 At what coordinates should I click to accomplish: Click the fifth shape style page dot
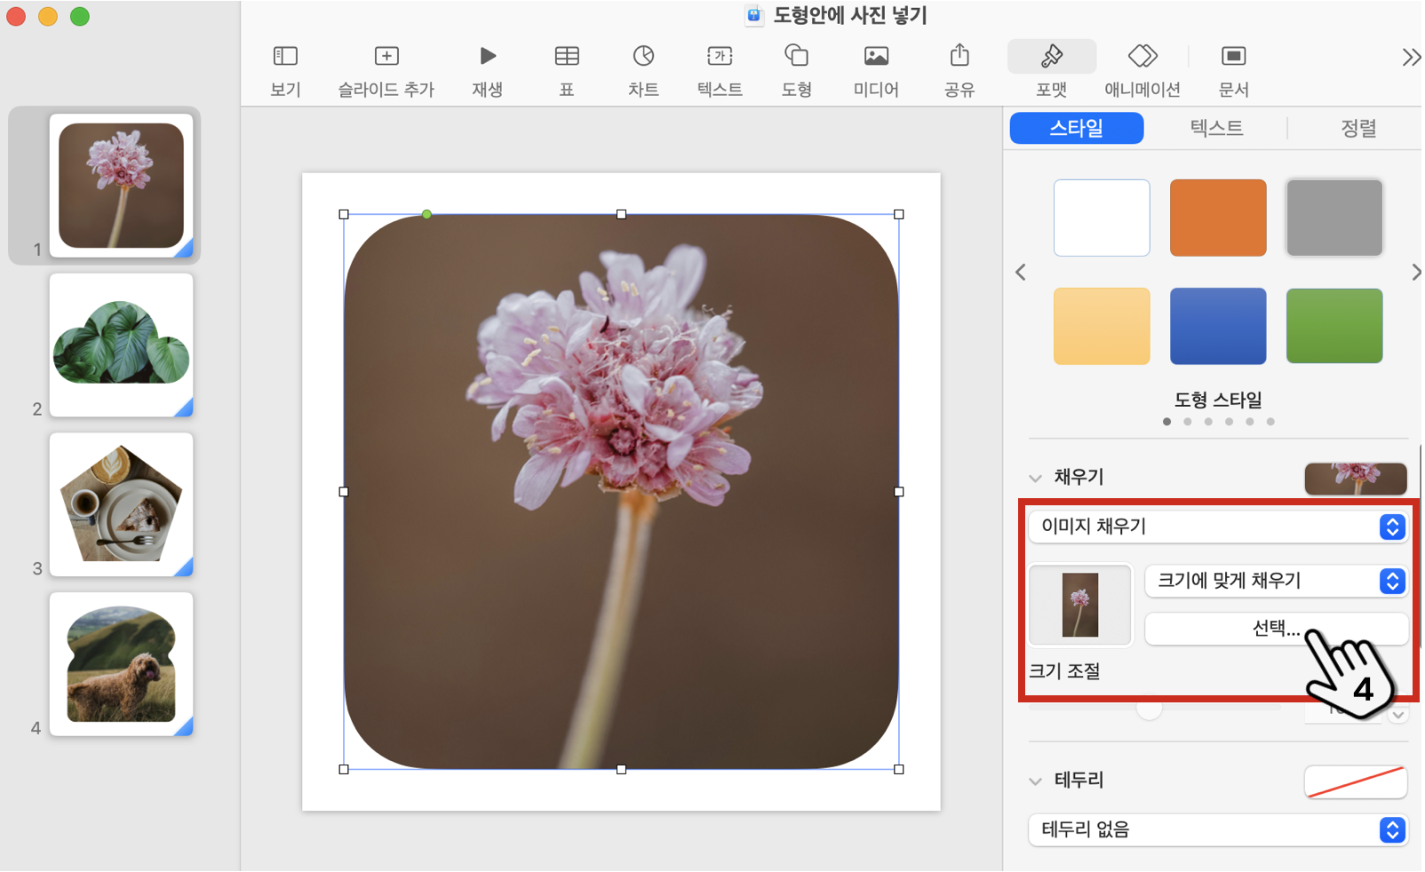pos(1250,422)
